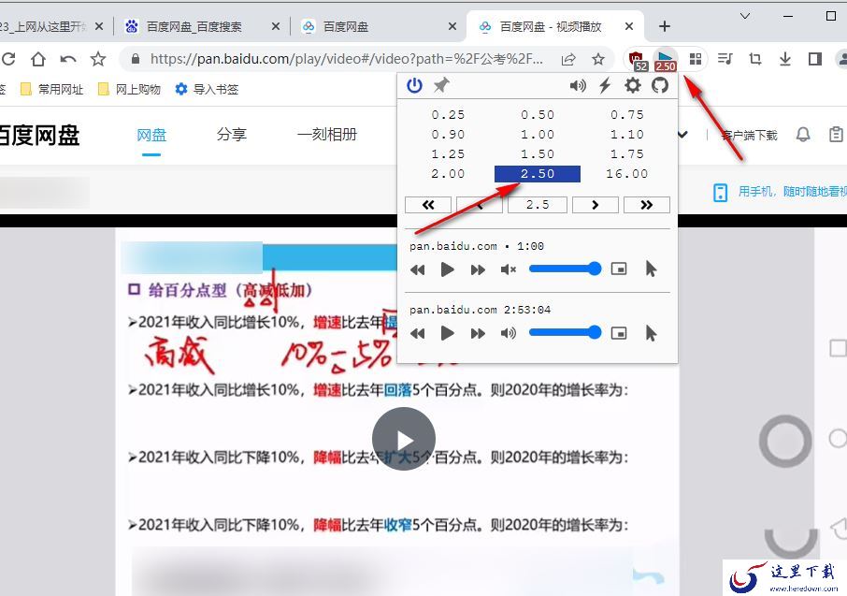Open picture-in-picture for second video
This screenshot has height=596, width=847.
[x=619, y=333]
